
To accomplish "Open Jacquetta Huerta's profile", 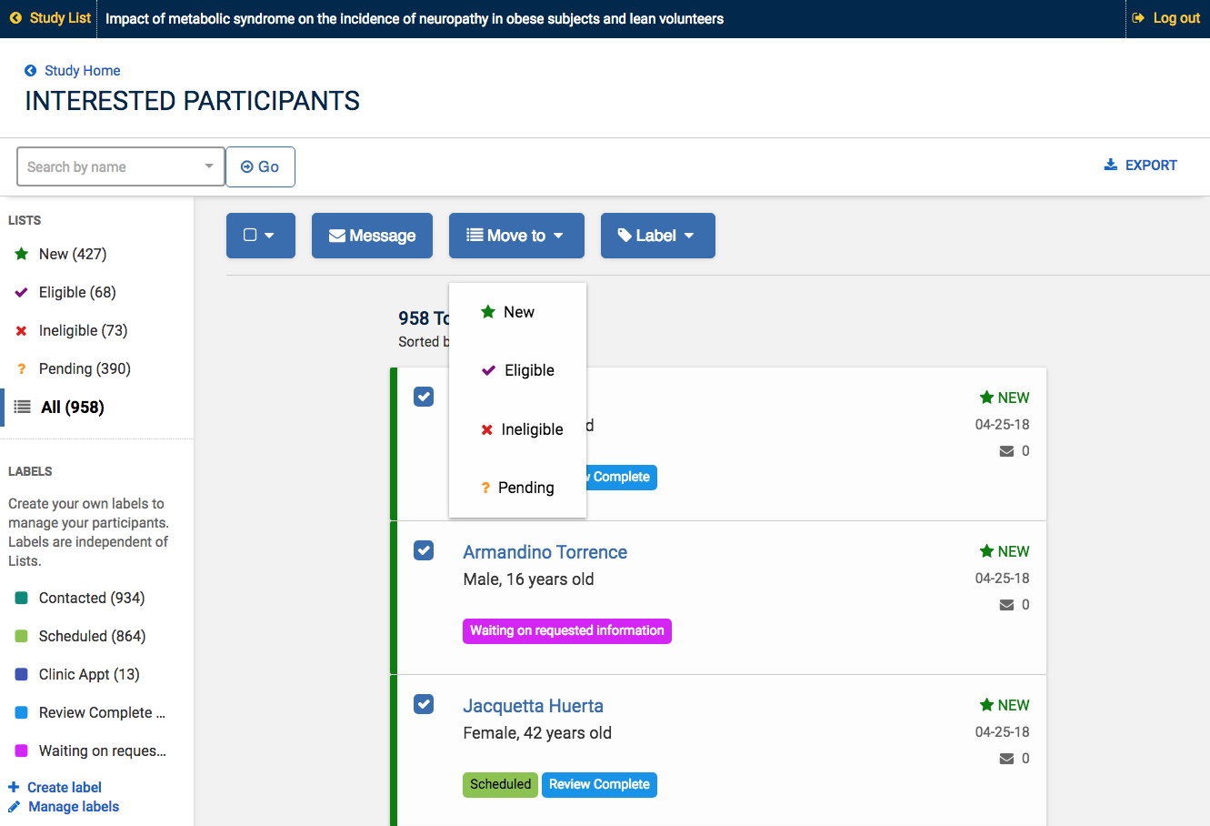I will pos(533,706).
